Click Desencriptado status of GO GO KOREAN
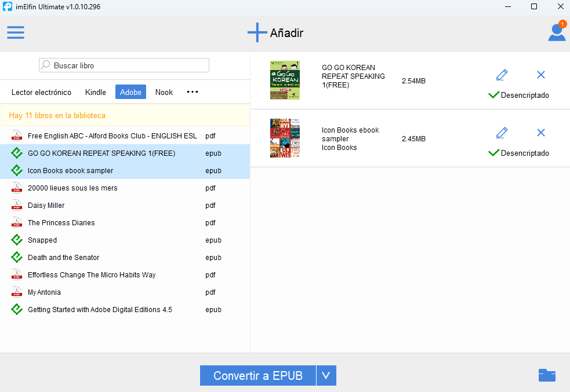Image resolution: width=570 pixels, height=392 pixels. click(x=525, y=95)
